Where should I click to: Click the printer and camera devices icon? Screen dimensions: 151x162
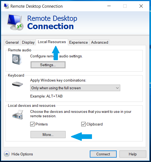[18, 115]
